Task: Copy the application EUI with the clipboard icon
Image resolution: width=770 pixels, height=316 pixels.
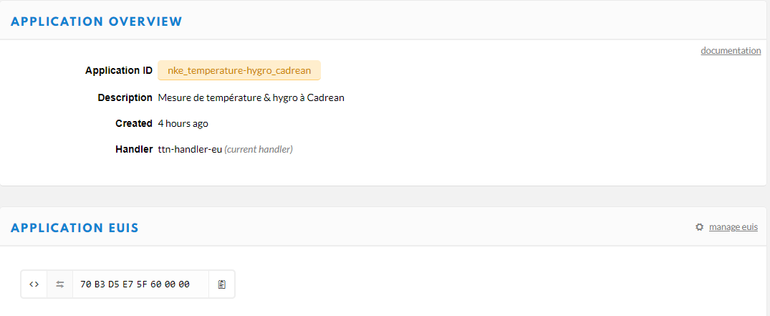Action: coord(221,284)
